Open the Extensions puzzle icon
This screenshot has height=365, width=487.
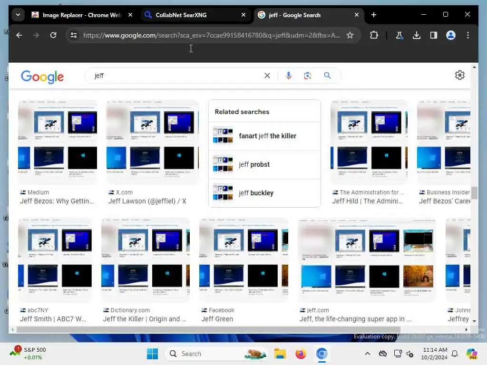pos(374,35)
